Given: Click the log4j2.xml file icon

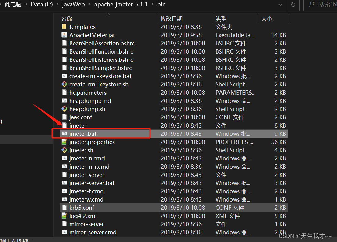Looking at the screenshot, I should point(64,216).
